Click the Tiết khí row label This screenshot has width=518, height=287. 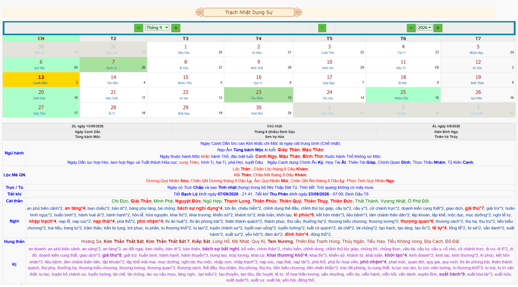click(x=14, y=194)
